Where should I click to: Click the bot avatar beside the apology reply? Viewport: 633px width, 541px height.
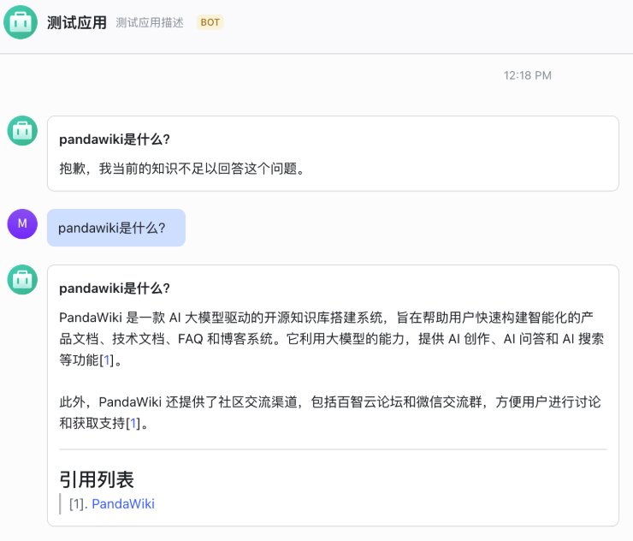click(22, 130)
